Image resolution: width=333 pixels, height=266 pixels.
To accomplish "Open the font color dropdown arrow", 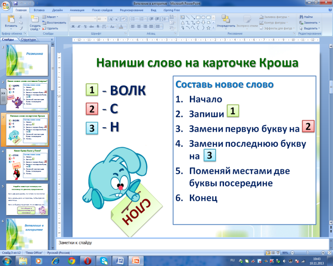I will [x=126, y=27].
